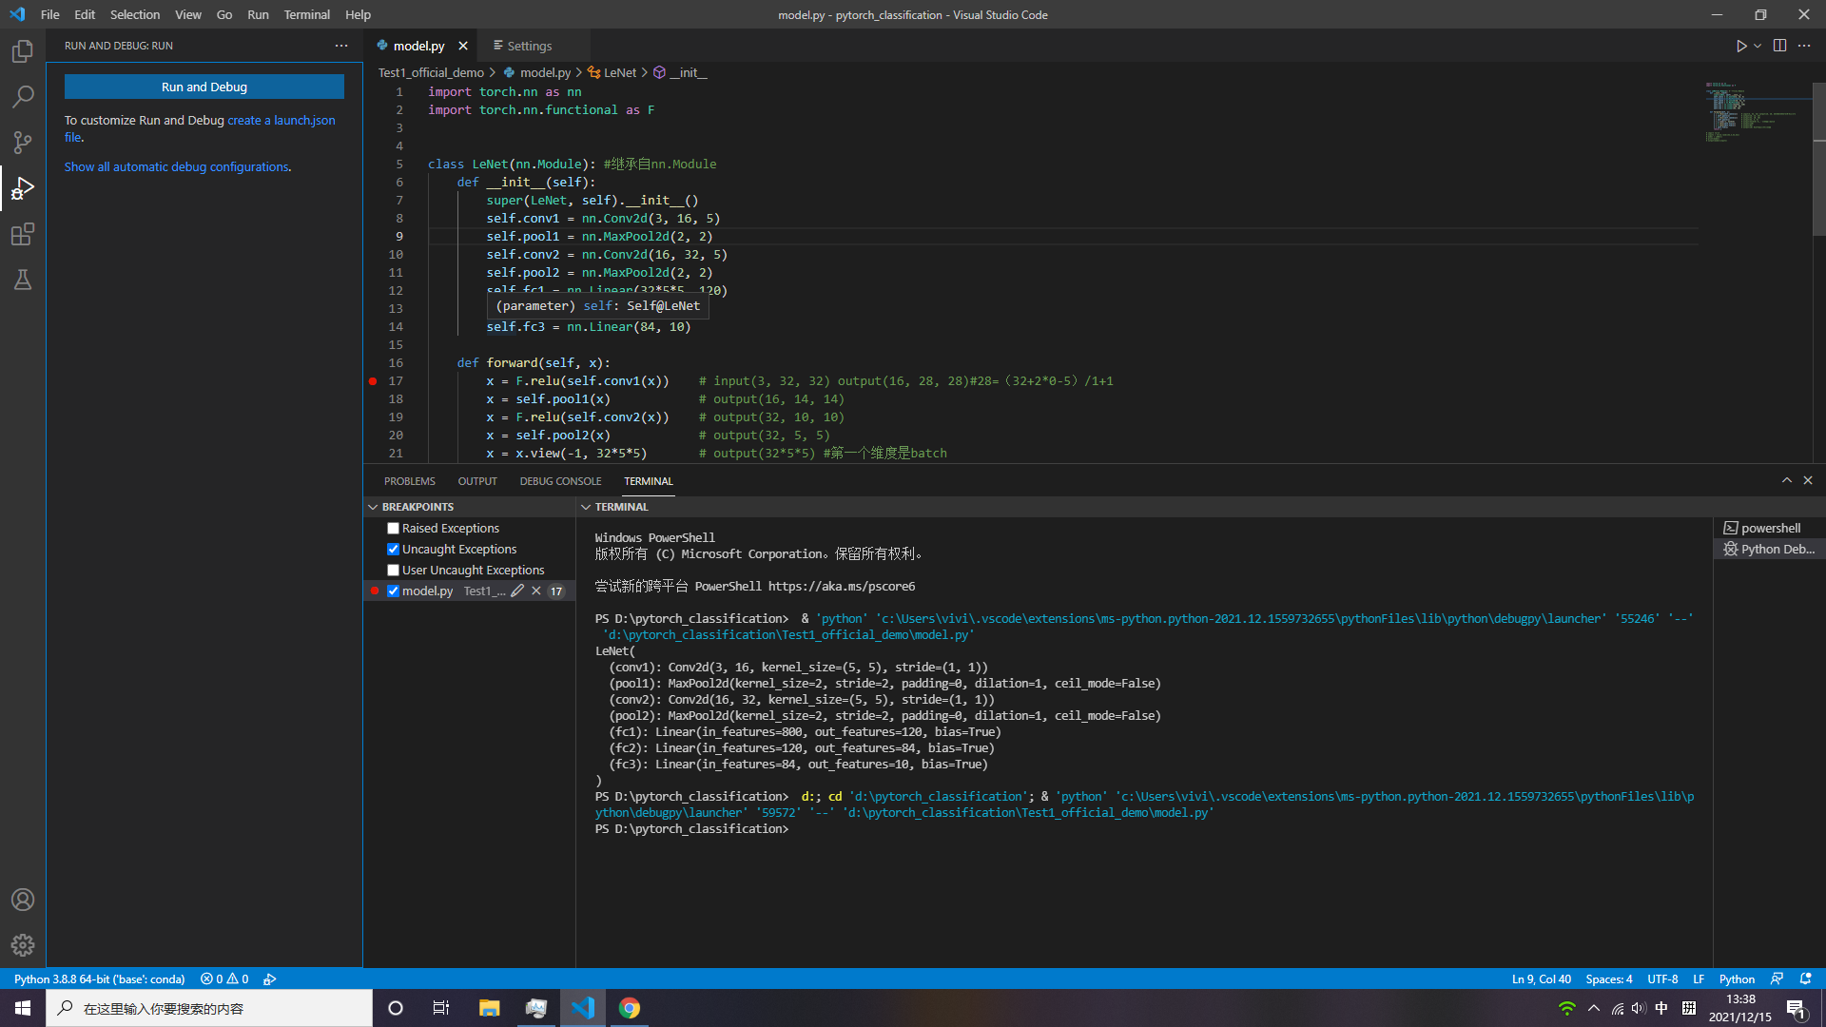Open the Terminal menu

point(306,14)
